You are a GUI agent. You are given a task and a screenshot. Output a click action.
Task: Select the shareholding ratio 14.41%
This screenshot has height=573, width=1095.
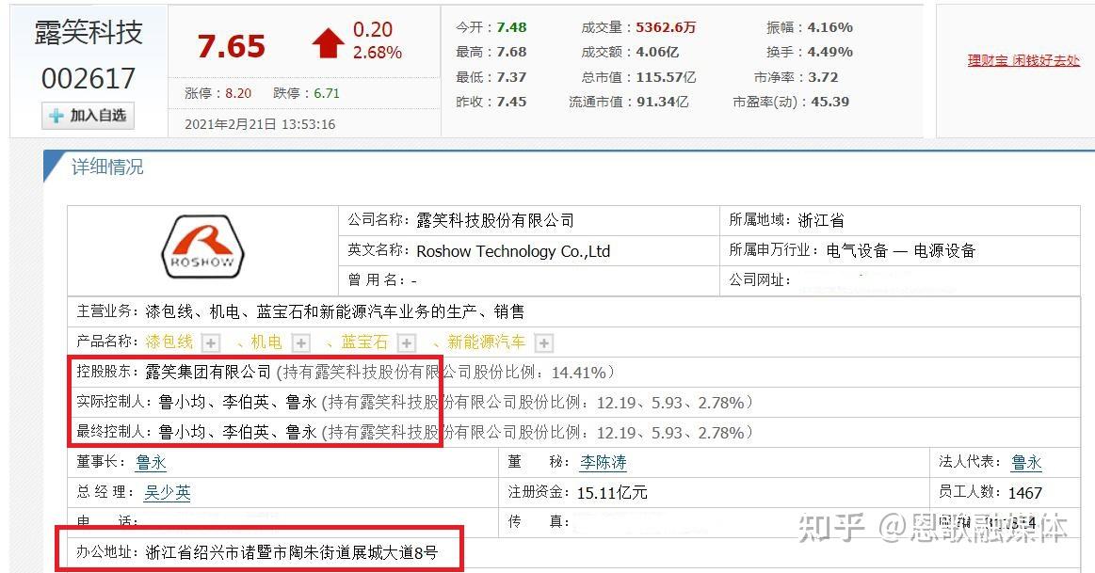point(579,373)
